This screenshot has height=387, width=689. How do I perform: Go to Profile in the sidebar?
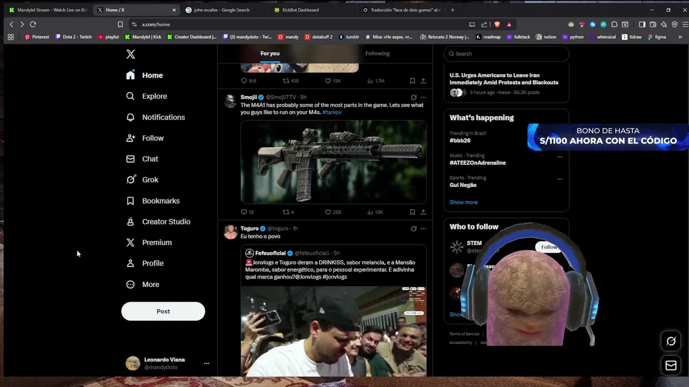tap(145, 263)
